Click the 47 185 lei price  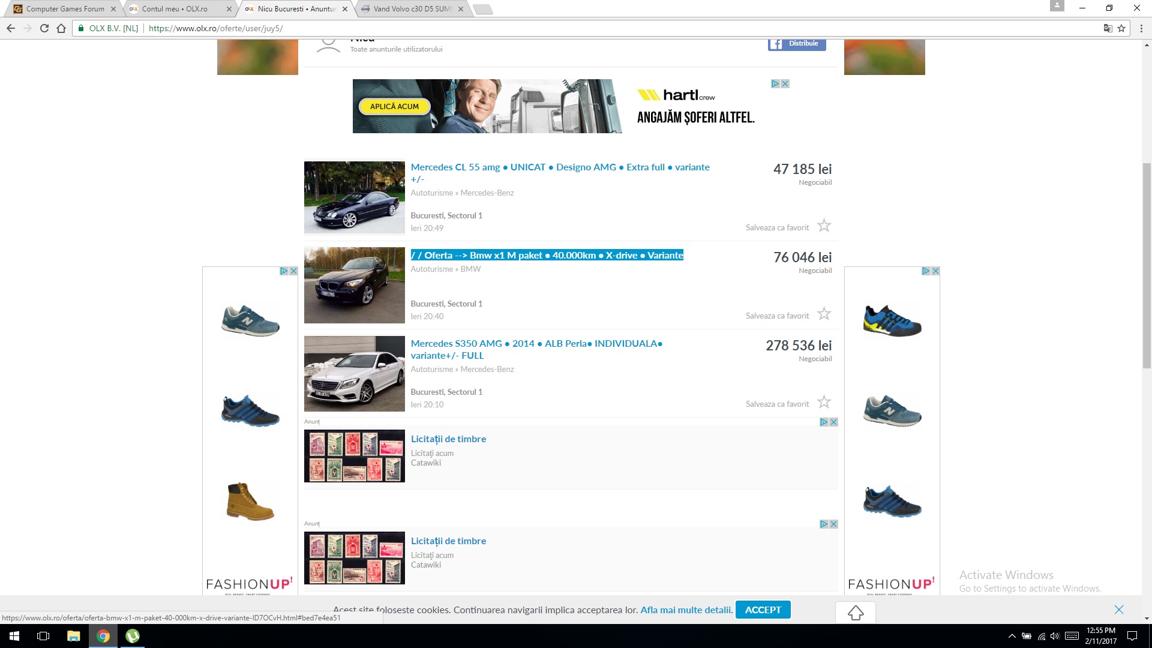(802, 169)
